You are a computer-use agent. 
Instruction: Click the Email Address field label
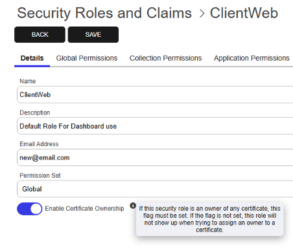[39, 144]
